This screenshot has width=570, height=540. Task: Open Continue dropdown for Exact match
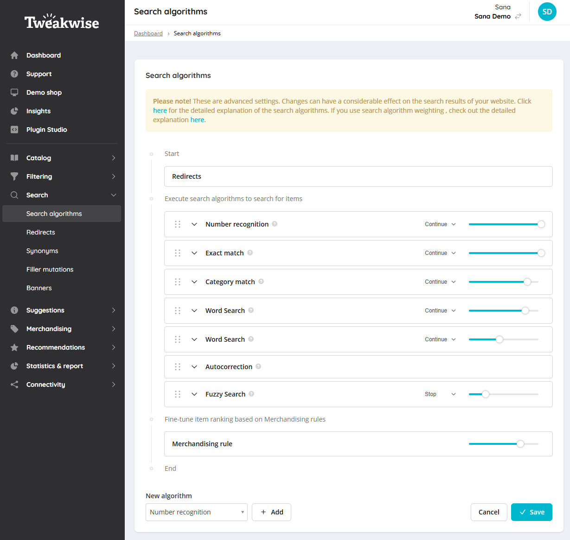440,253
